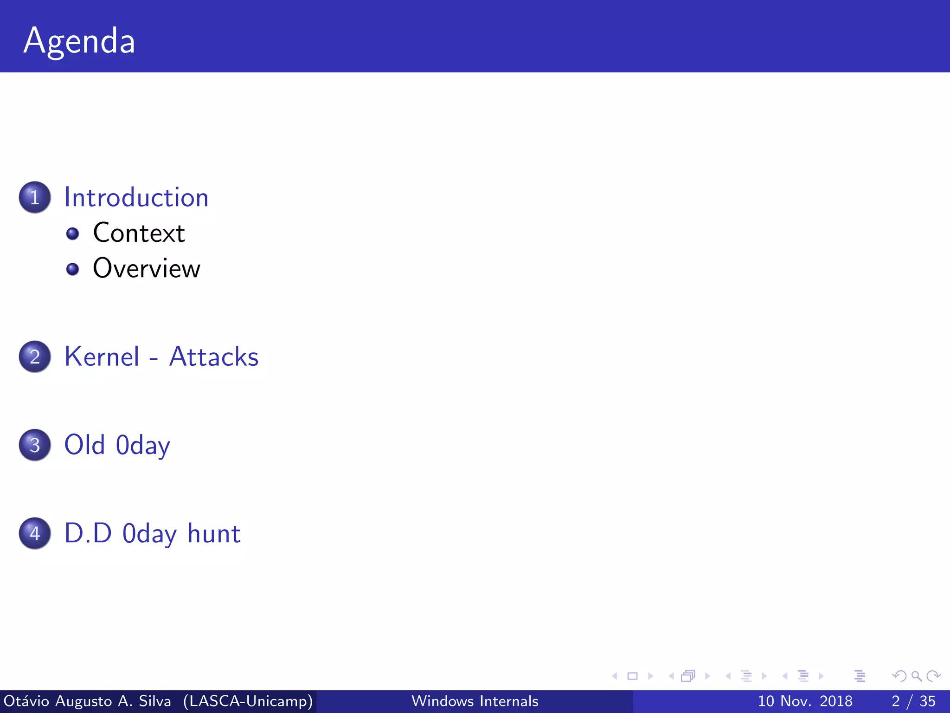Screen dimensions: 950x713
Task: Click the go-back curved arrow icon
Action: coord(899,676)
